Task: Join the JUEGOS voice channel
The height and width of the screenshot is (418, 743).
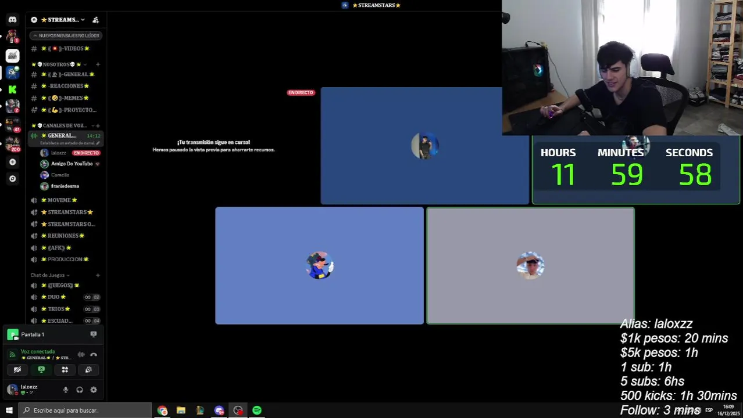Action: (x=66, y=285)
